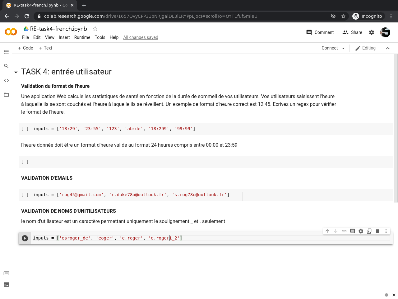
Task: Open the Runtime menu
Action: tap(82, 37)
